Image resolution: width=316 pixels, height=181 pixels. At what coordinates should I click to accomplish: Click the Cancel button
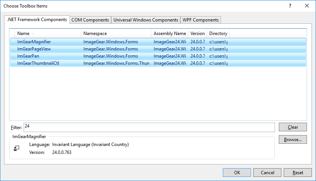tap(267, 172)
